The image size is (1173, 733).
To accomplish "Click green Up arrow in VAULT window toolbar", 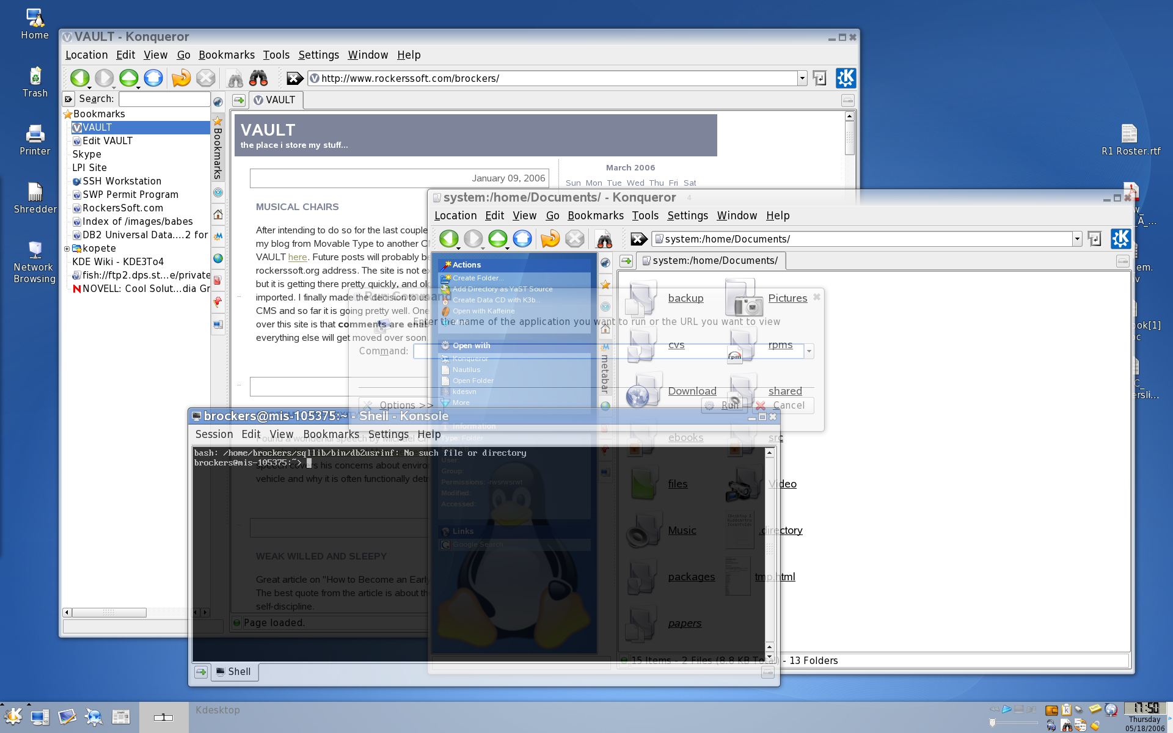I will [x=129, y=78].
